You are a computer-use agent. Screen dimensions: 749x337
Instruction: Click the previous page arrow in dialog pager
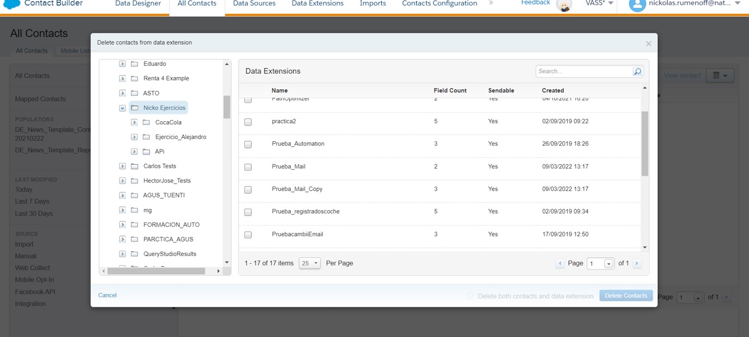coord(559,263)
